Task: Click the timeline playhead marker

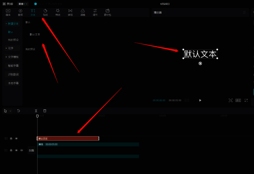Action: [37, 116]
